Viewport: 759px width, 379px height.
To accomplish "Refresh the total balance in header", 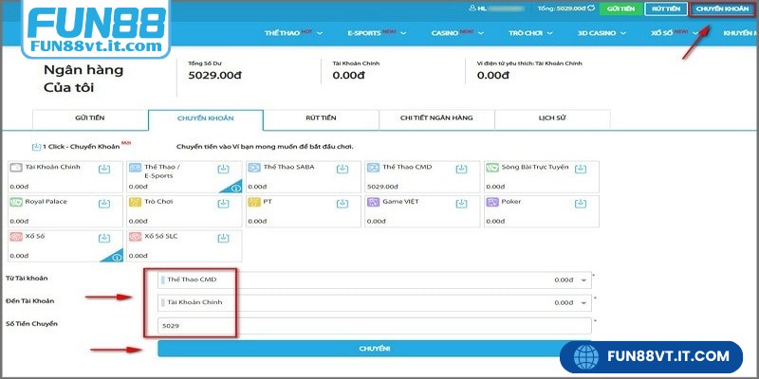I will (x=590, y=9).
